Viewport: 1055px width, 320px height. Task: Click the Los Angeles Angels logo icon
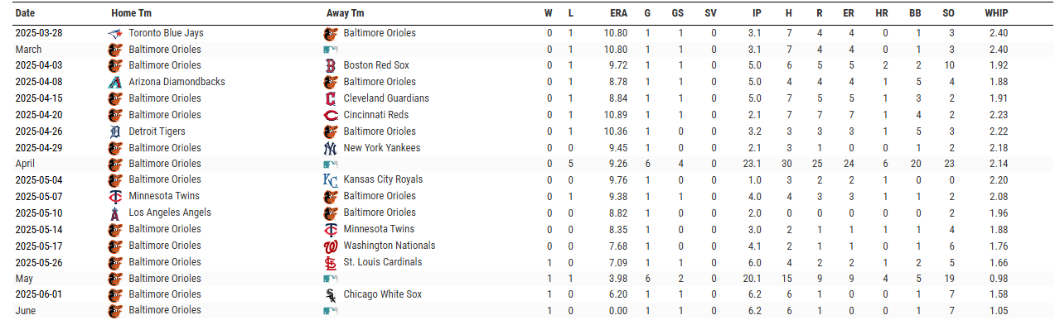[x=114, y=213]
